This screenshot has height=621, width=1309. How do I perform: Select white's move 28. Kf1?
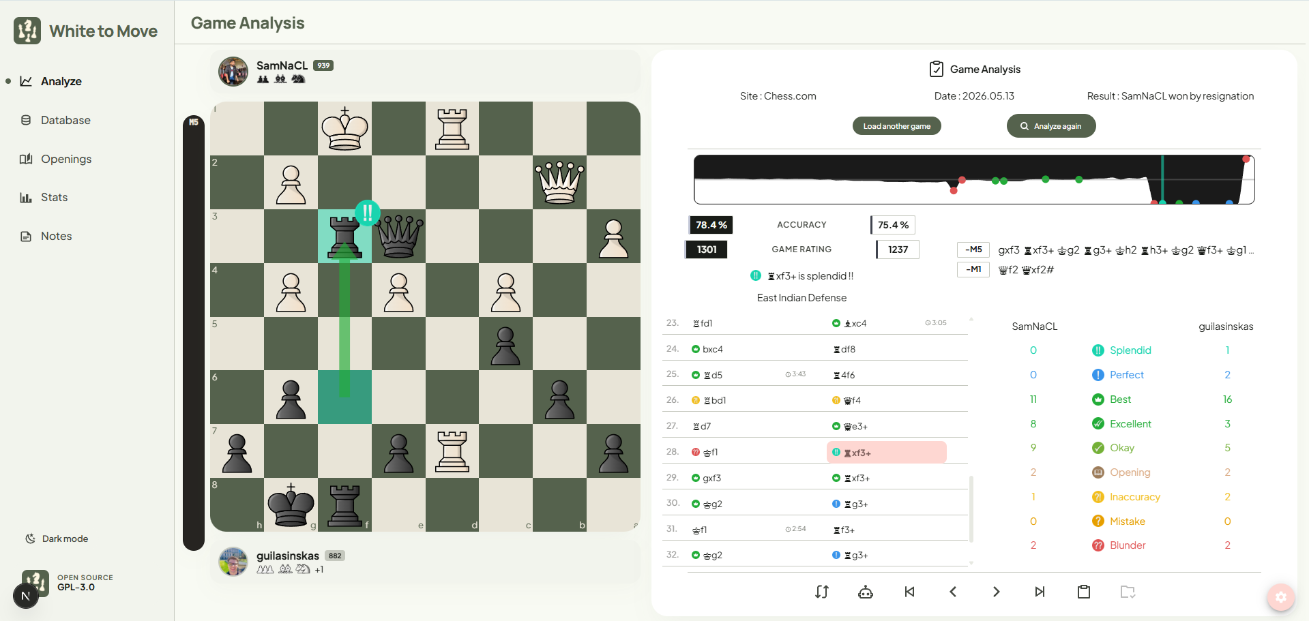[705, 452]
